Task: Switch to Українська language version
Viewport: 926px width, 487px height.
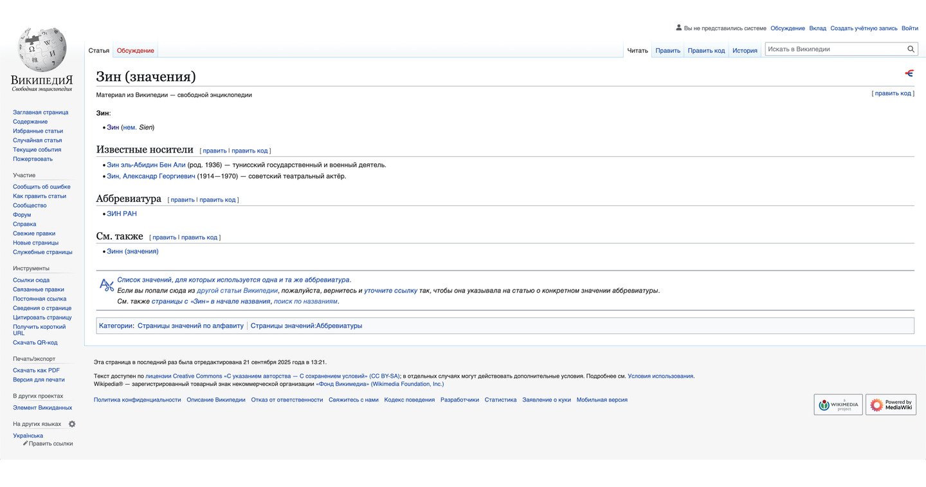Action: (x=28, y=436)
